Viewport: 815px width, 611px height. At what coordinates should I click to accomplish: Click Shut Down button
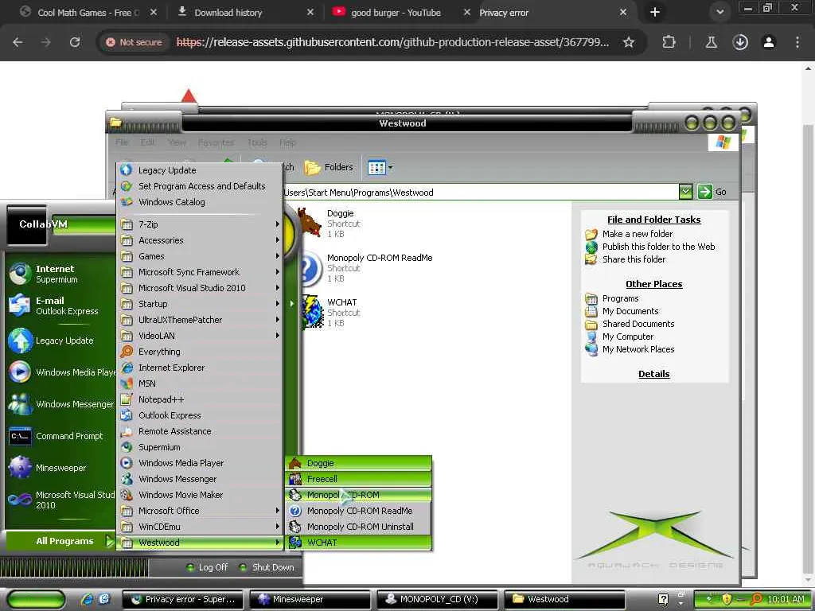click(x=267, y=567)
